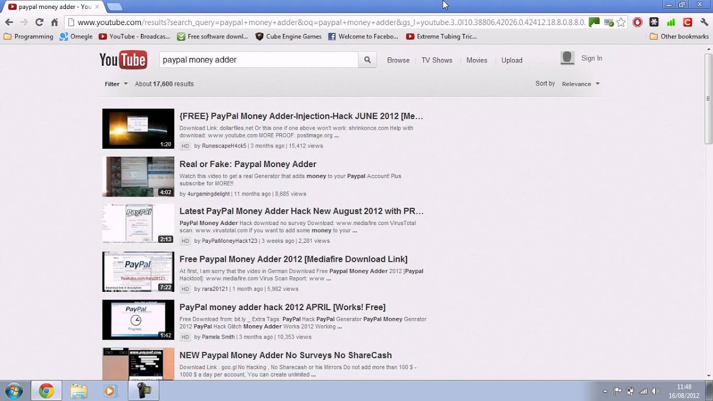The width and height of the screenshot is (713, 401).
Task: Click the black asterisk extension icon
Action: [654, 22]
